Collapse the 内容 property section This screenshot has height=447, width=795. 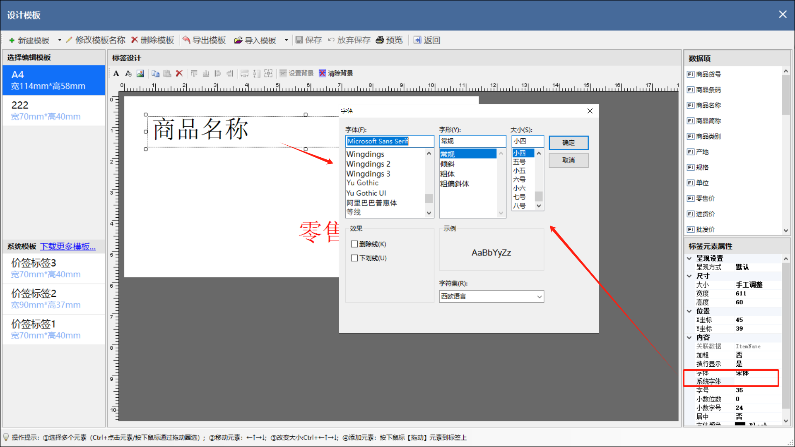click(689, 337)
